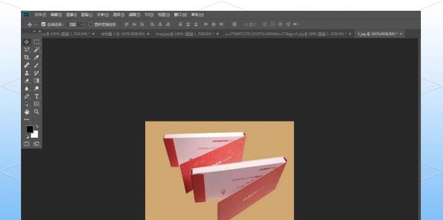443x220 pixels.
Task: Select the Horizontal Type tool
Action: tap(36, 96)
